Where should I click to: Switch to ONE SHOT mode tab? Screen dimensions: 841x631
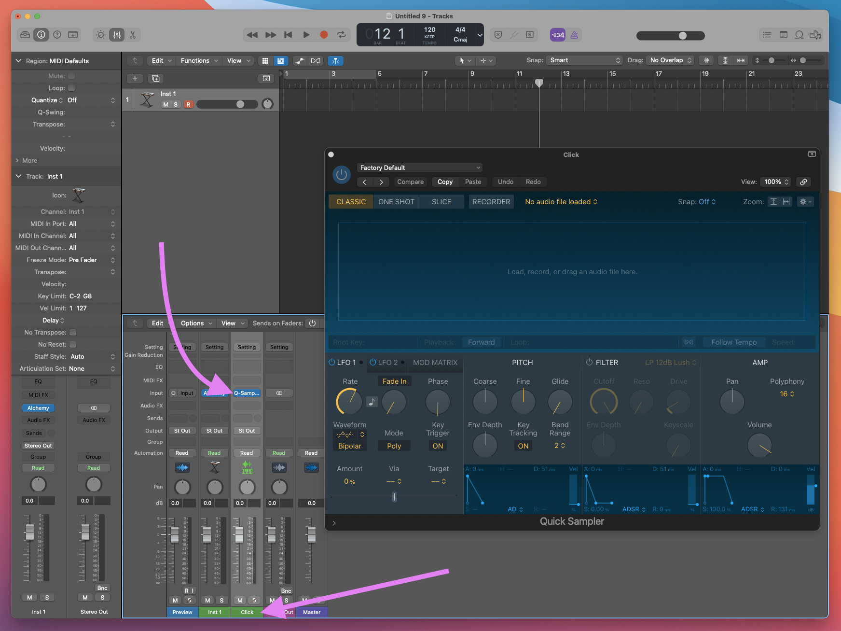coord(396,202)
